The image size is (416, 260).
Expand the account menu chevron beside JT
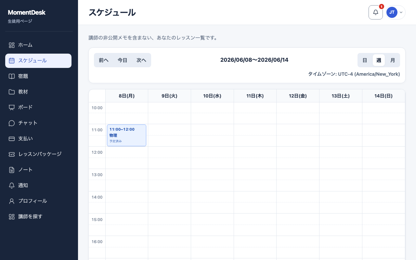pyautogui.click(x=401, y=12)
